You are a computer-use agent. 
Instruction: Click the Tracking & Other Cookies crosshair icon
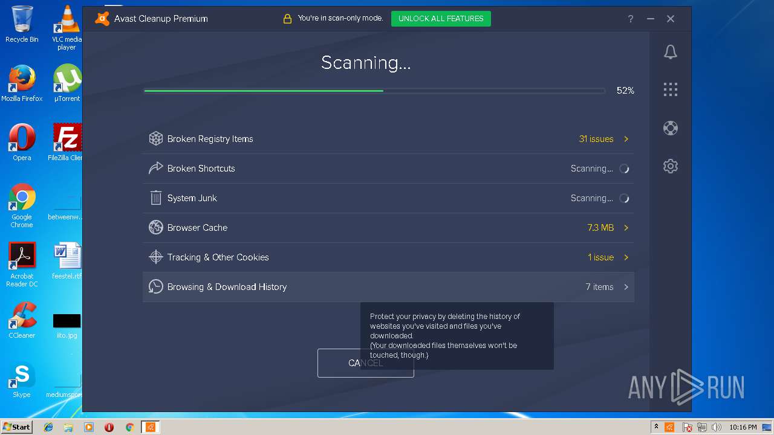[156, 257]
